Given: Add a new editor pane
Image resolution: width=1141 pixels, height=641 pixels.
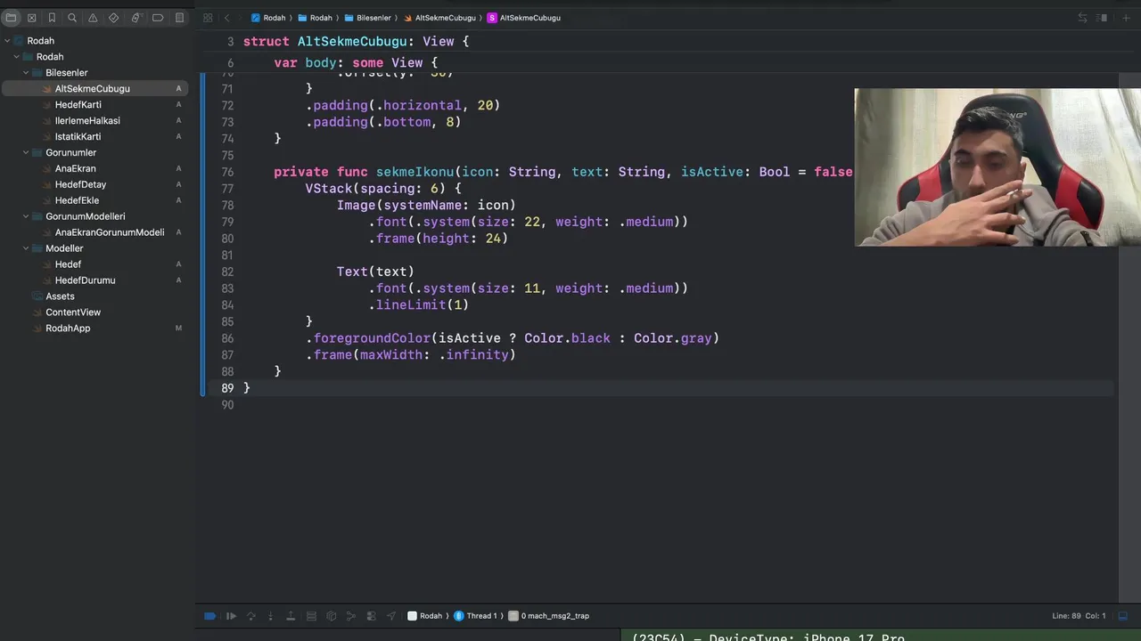Looking at the screenshot, I should point(1128,18).
